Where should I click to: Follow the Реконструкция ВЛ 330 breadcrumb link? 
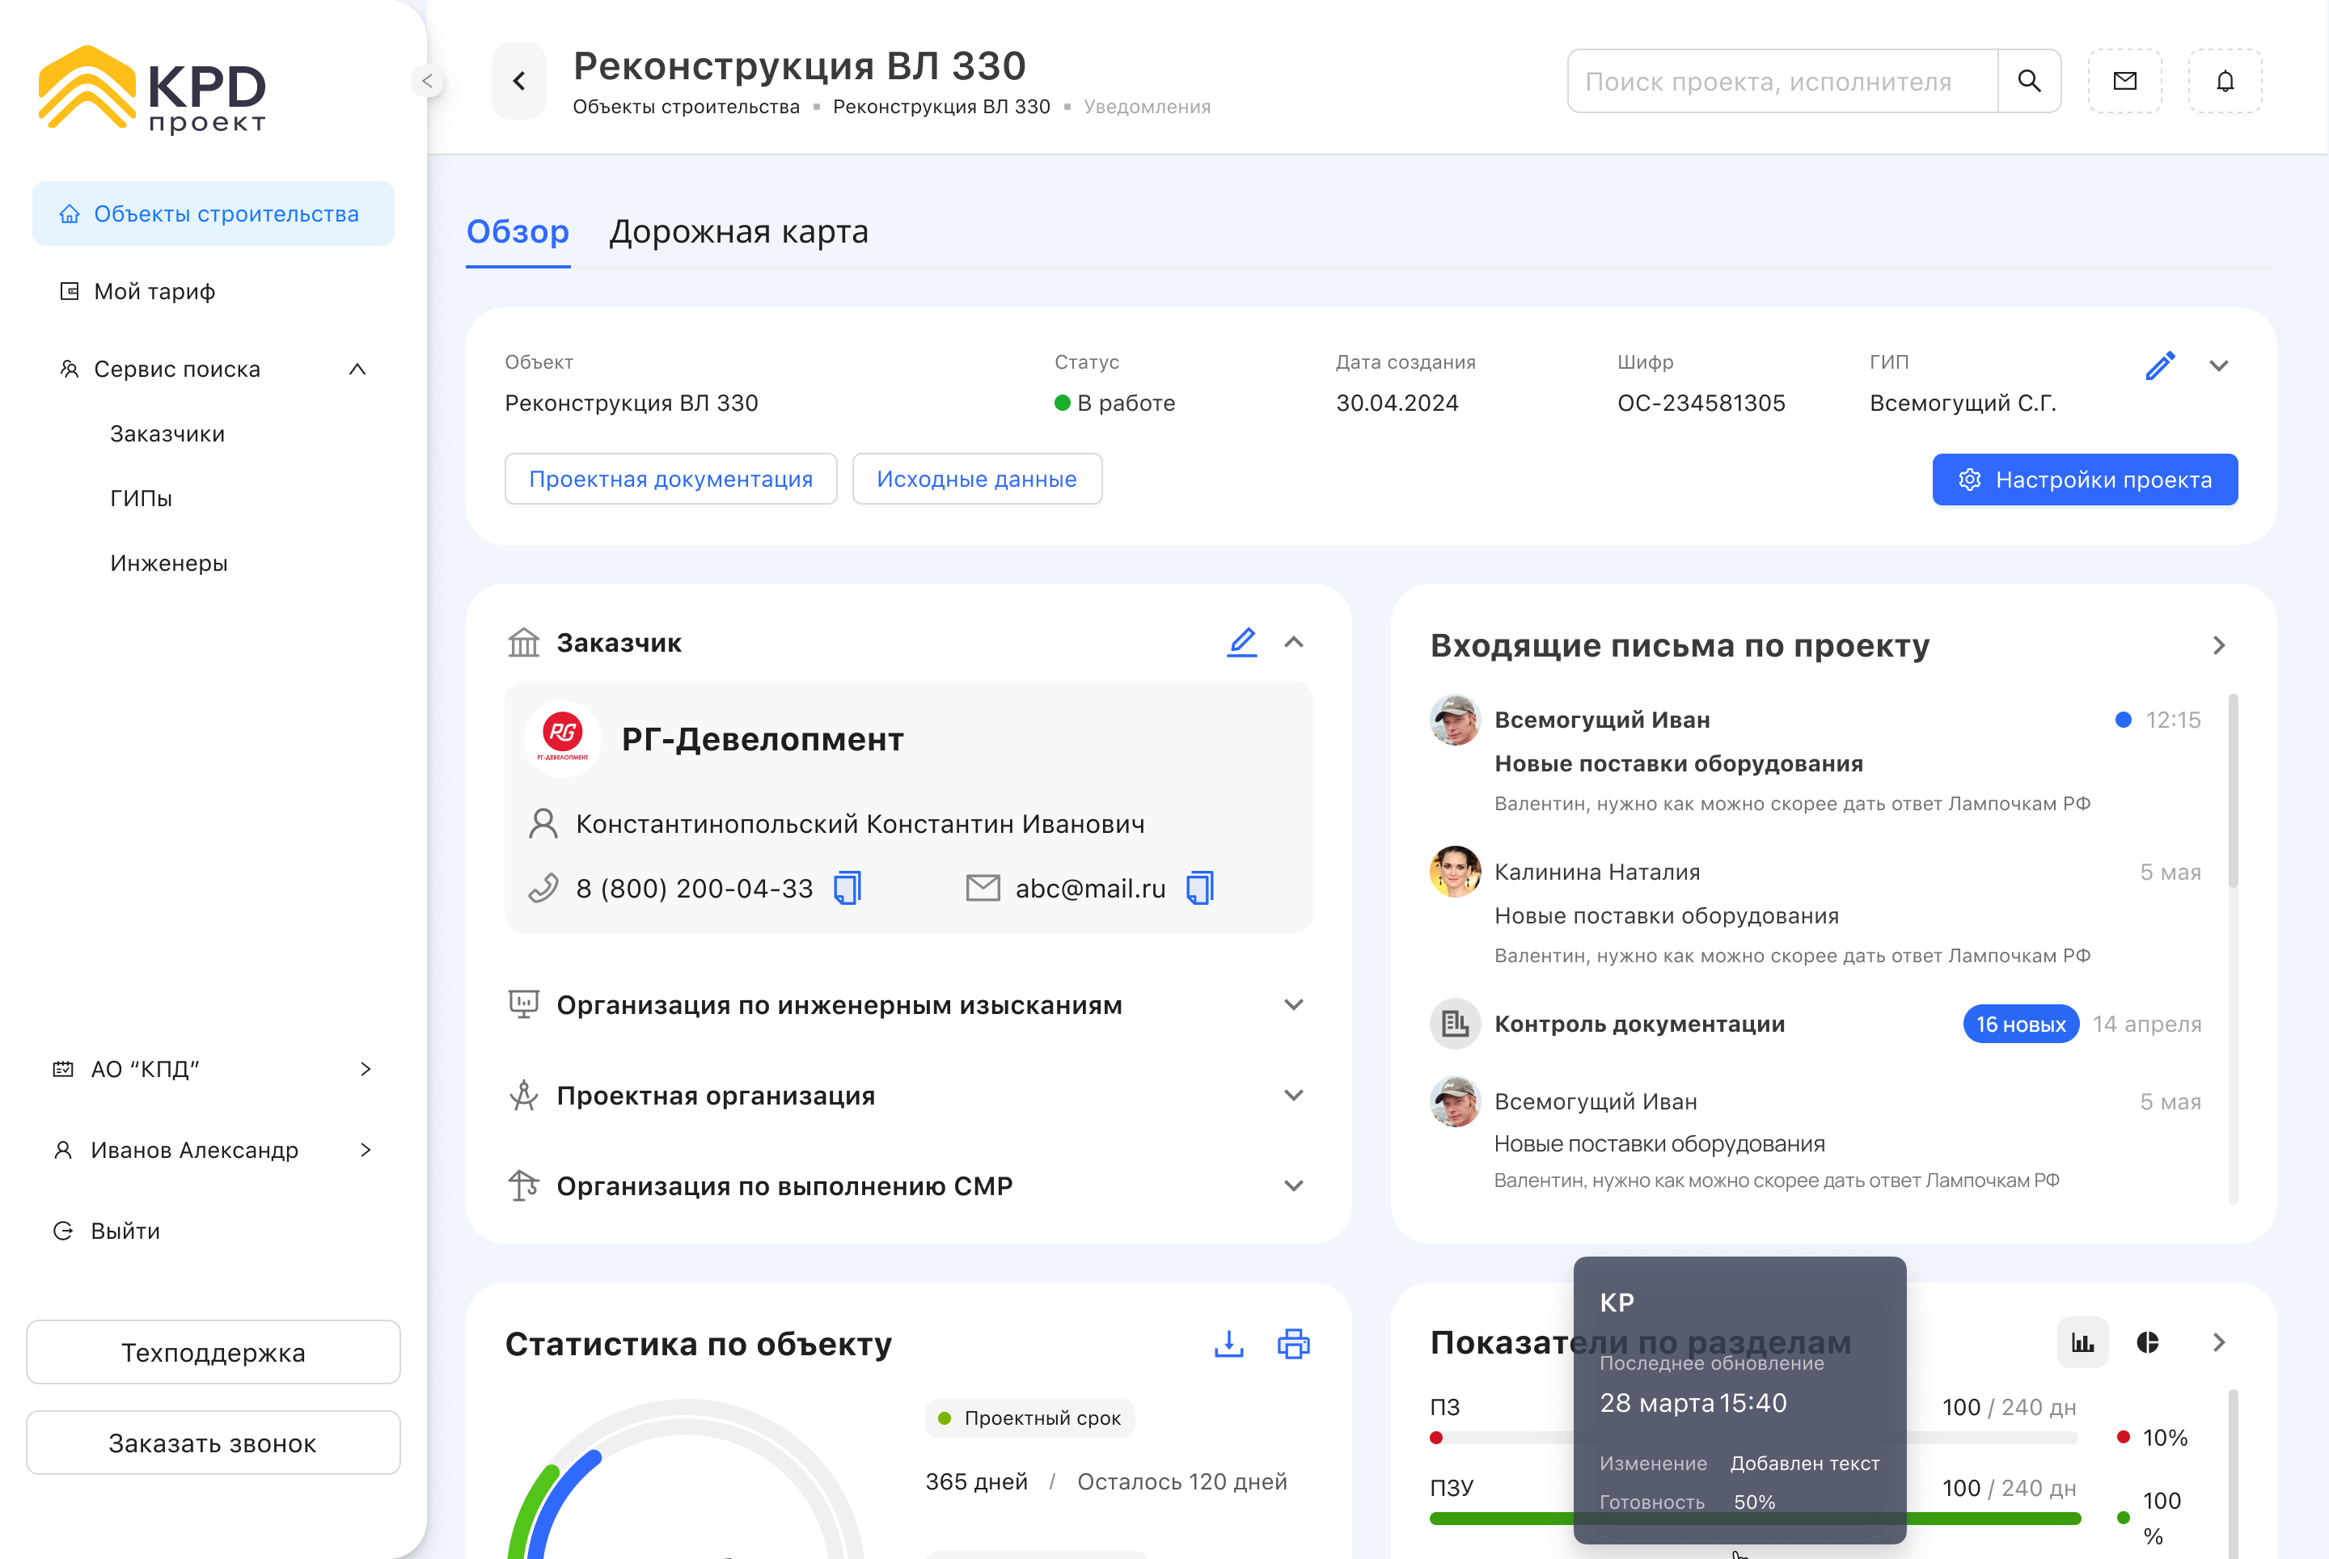(942, 107)
